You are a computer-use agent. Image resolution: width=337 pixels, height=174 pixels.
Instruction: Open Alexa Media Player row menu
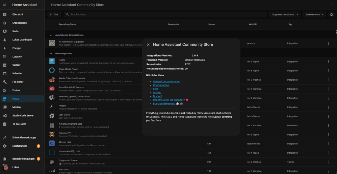(328, 71)
